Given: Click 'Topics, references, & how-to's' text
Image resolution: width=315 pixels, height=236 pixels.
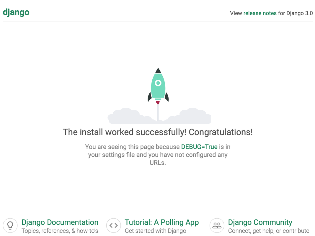Looking at the screenshot, I should coord(60,231).
